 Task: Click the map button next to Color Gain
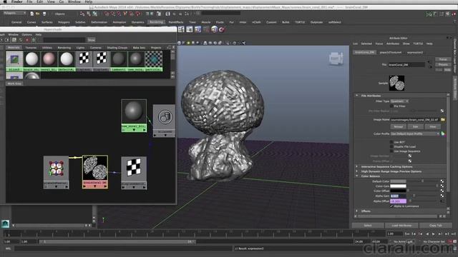coord(442,186)
